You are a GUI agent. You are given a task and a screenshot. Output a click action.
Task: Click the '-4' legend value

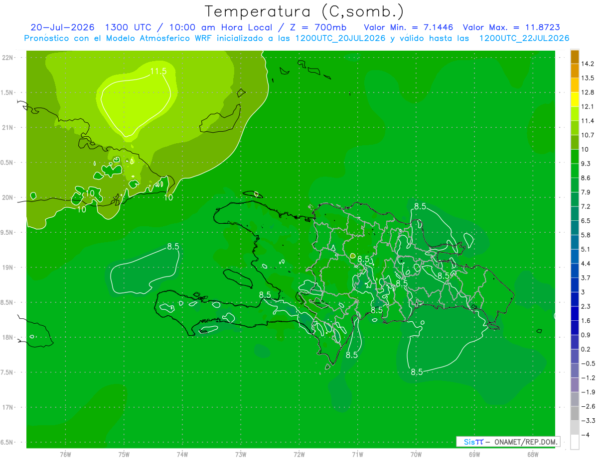pyautogui.click(x=585, y=435)
